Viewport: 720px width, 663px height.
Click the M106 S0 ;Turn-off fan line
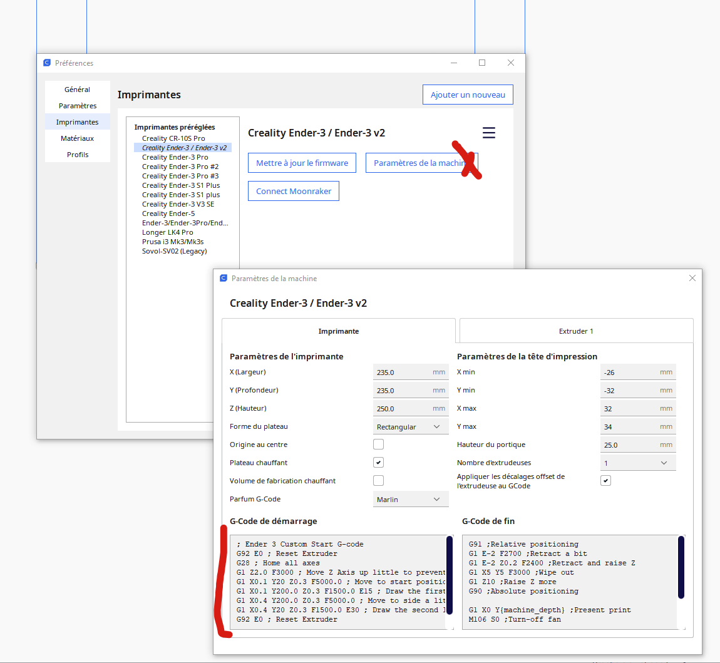click(x=515, y=619)
